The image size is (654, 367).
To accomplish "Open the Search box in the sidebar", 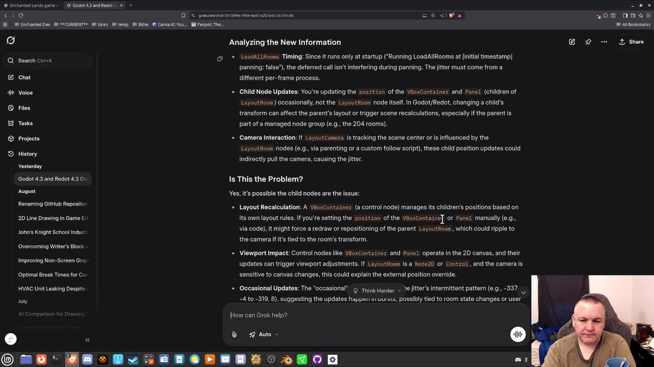I will click(49, 61).
